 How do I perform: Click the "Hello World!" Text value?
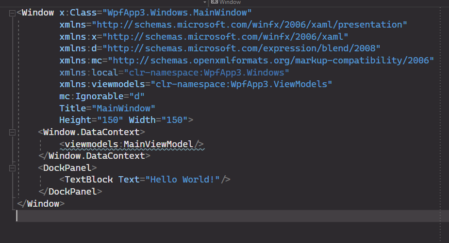[184, 180]
